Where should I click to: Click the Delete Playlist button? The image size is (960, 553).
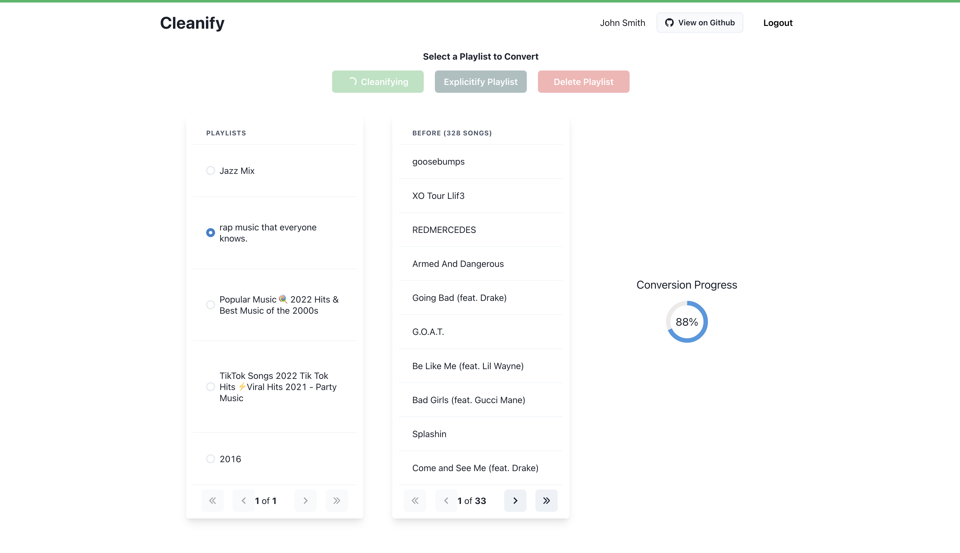[x=583, y=82]
